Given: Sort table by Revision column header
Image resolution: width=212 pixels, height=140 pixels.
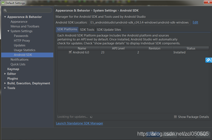Looking at the screenshot, I should pos(154,48).
